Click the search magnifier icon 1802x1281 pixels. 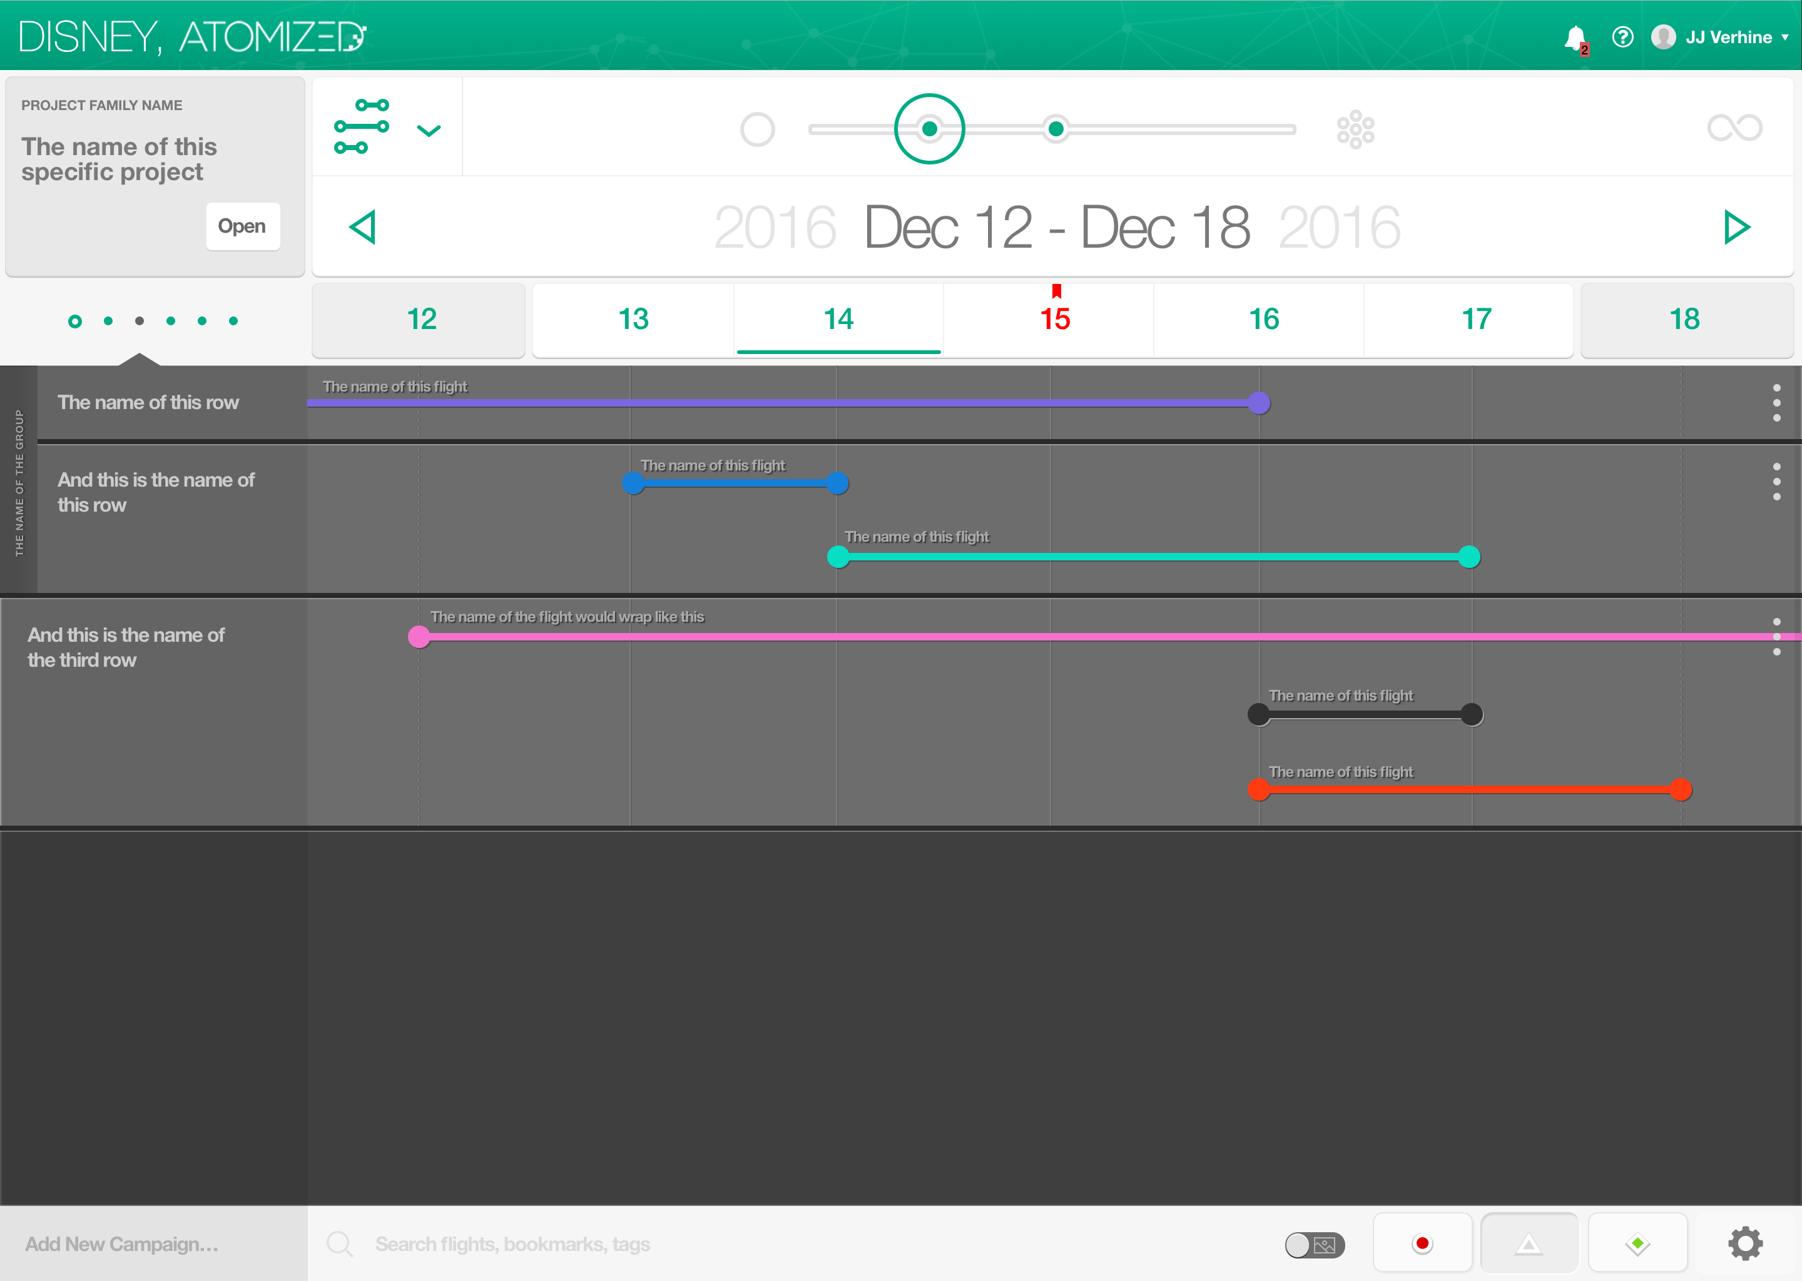(x=340, y=1244)
